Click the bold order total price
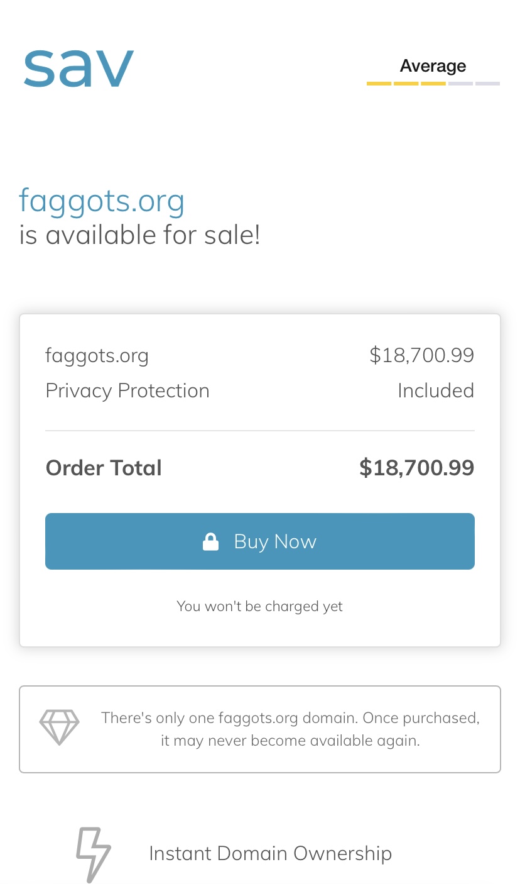The width and height of the screenshot is (520, 884). click(416, 468)
